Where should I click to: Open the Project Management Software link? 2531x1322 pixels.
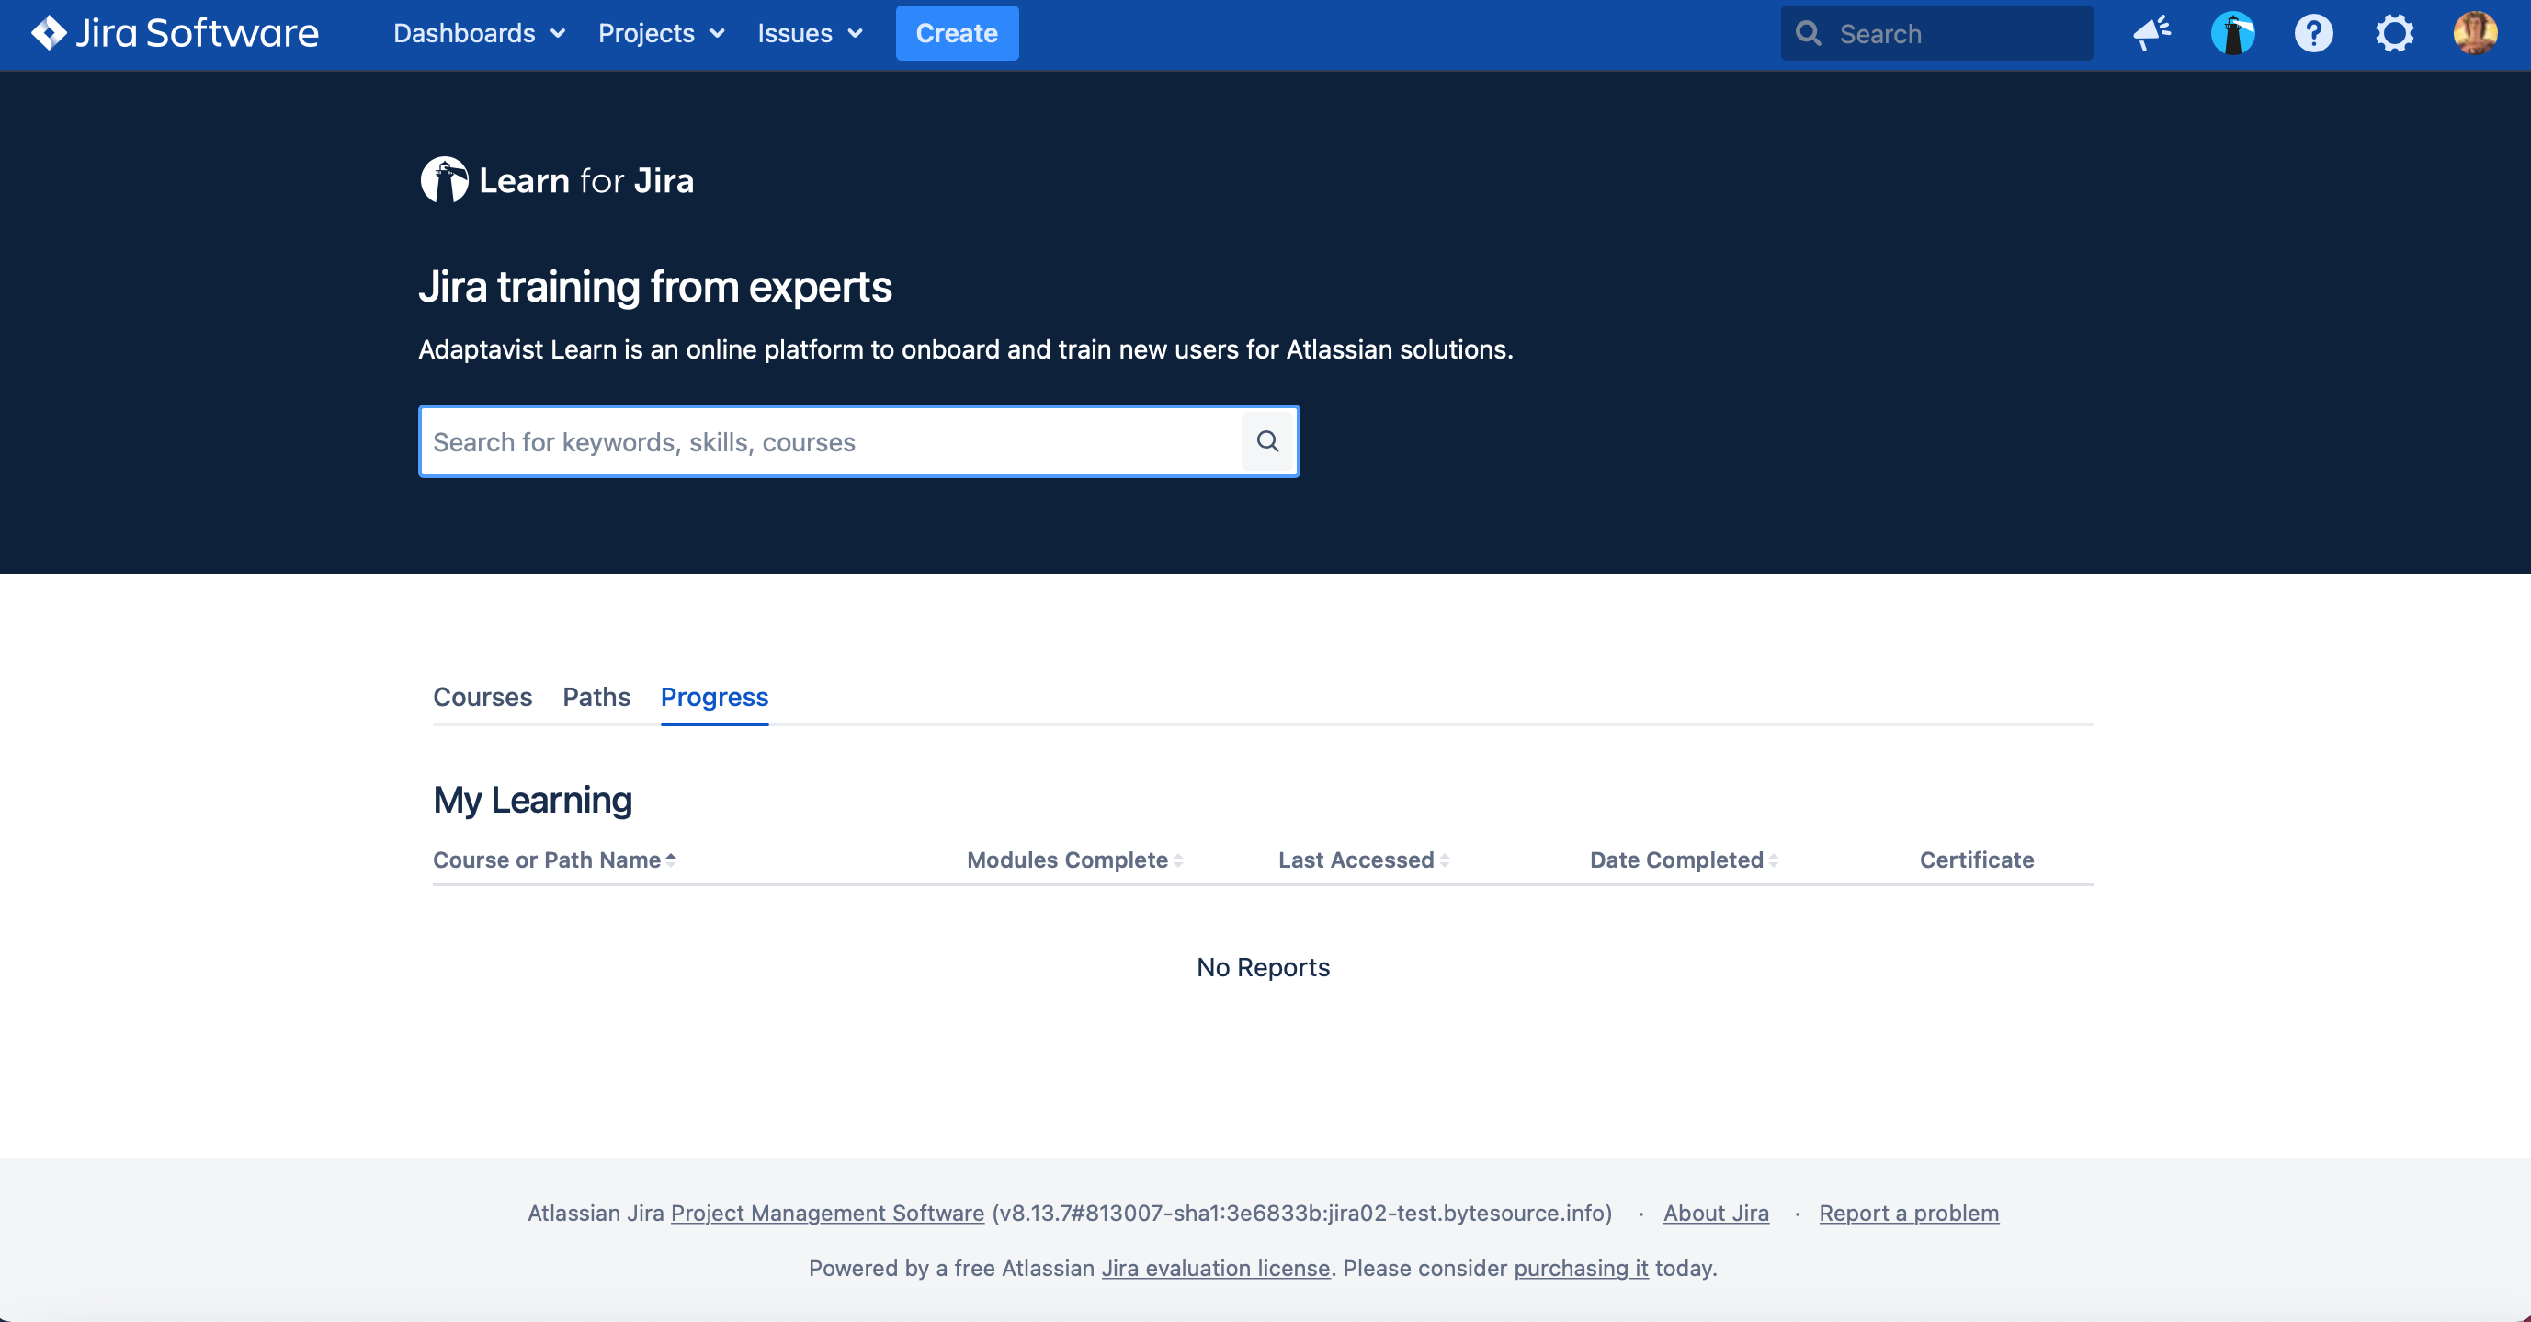click(x=827, y=1213)
